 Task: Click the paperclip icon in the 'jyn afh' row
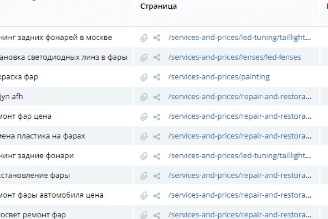[x=144, y=97]
